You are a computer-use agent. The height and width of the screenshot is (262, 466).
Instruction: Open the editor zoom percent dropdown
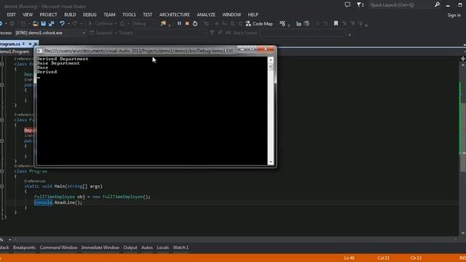pyautogui.click(x=9, y=239)
